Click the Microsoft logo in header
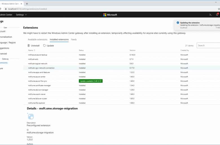This screenshot has height=145, width=220. click(110, 15)
